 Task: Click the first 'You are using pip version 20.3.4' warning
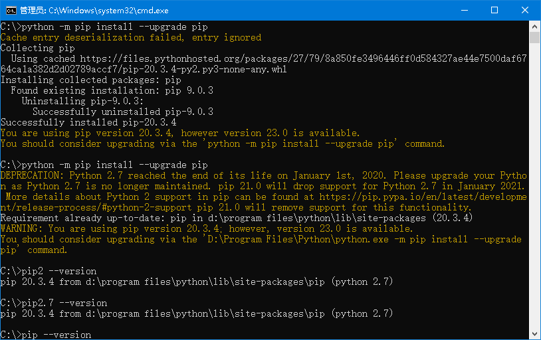click(180, 133)
